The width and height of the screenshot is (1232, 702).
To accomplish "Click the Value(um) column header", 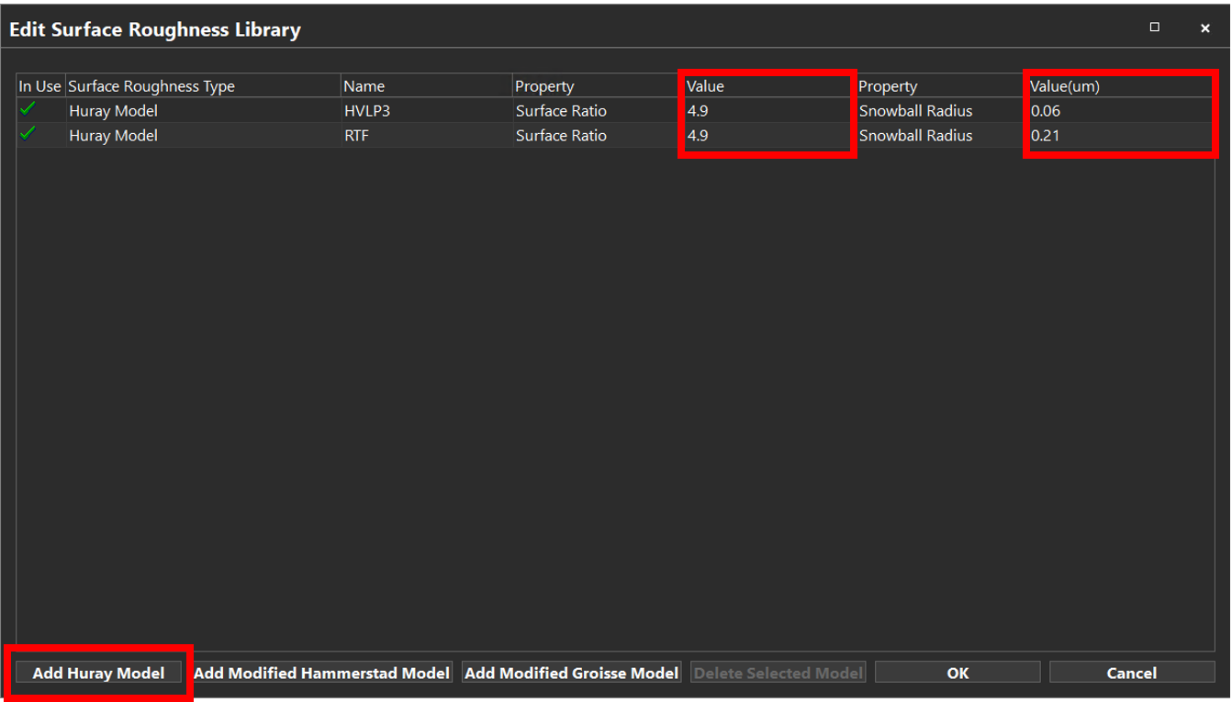I will 1121,86.
